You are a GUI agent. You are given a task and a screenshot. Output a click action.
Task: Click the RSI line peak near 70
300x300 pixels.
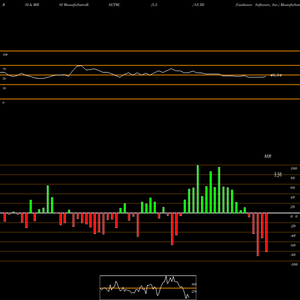point(79,65)
